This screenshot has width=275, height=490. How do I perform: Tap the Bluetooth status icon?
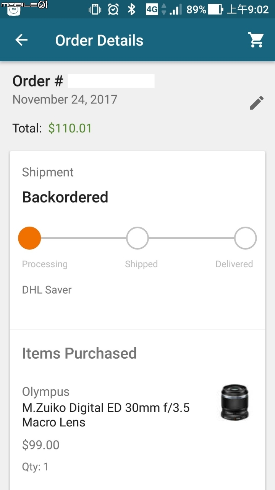132,9
